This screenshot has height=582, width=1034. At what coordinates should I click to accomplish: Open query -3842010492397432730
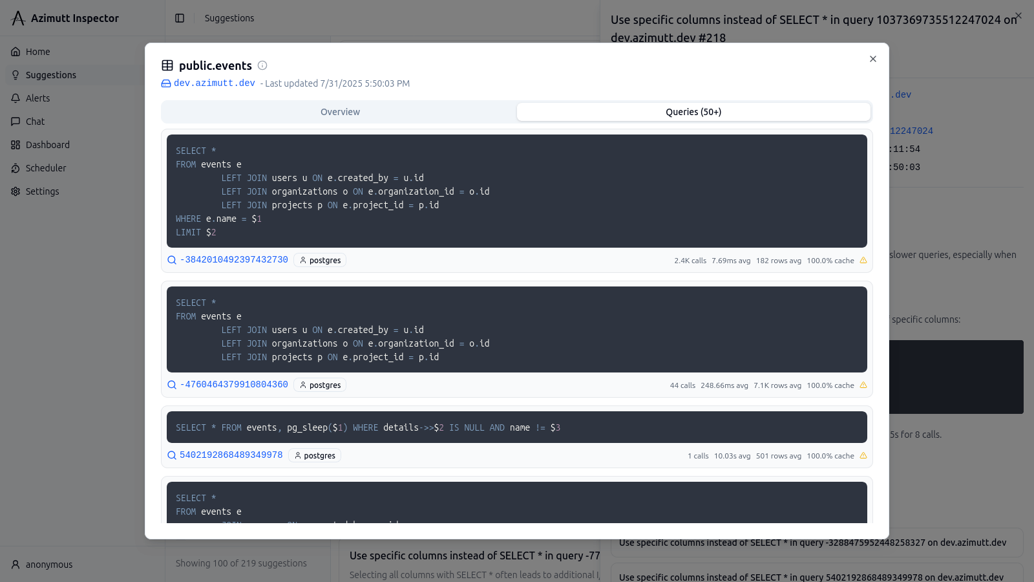click(x=234, y=260)
